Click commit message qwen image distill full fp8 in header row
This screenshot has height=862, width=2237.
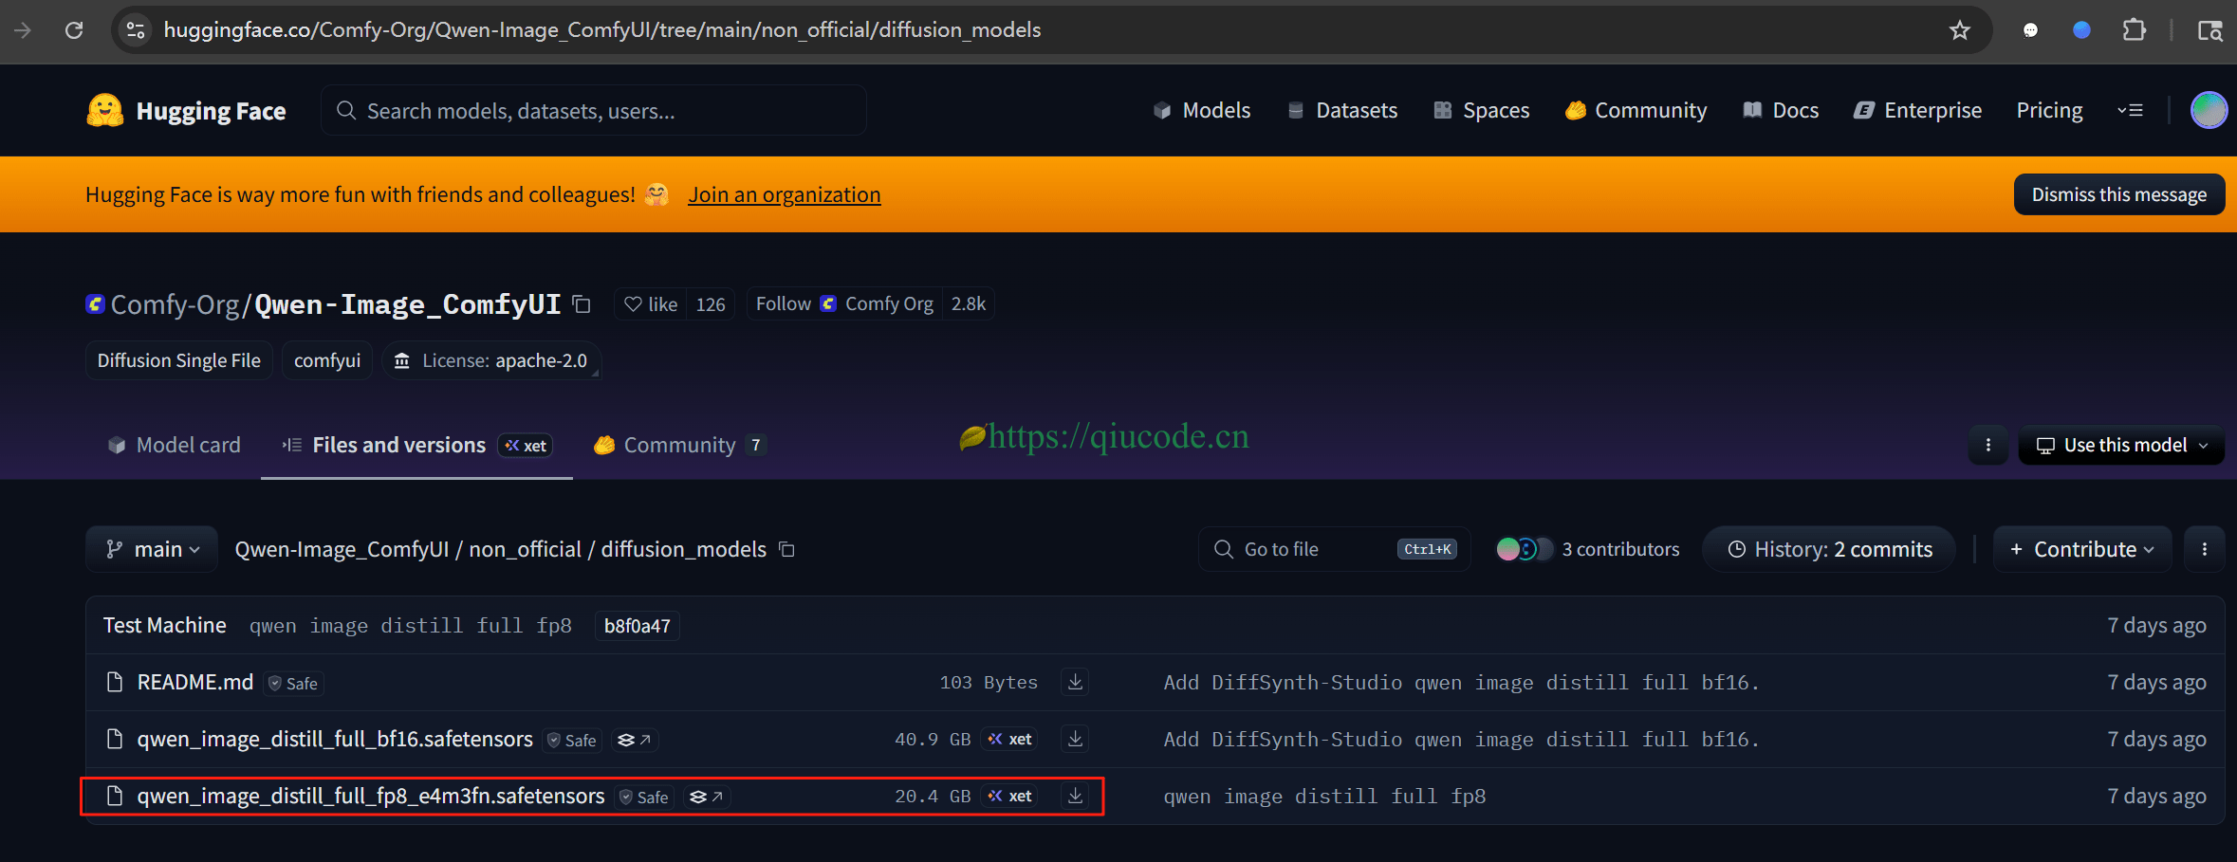click(x=411, y=626)
